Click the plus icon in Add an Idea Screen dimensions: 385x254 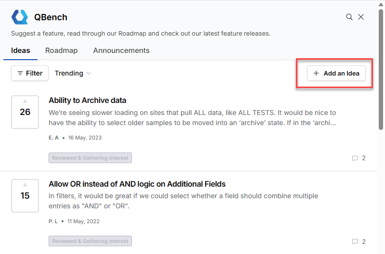[x=316, y=74]
